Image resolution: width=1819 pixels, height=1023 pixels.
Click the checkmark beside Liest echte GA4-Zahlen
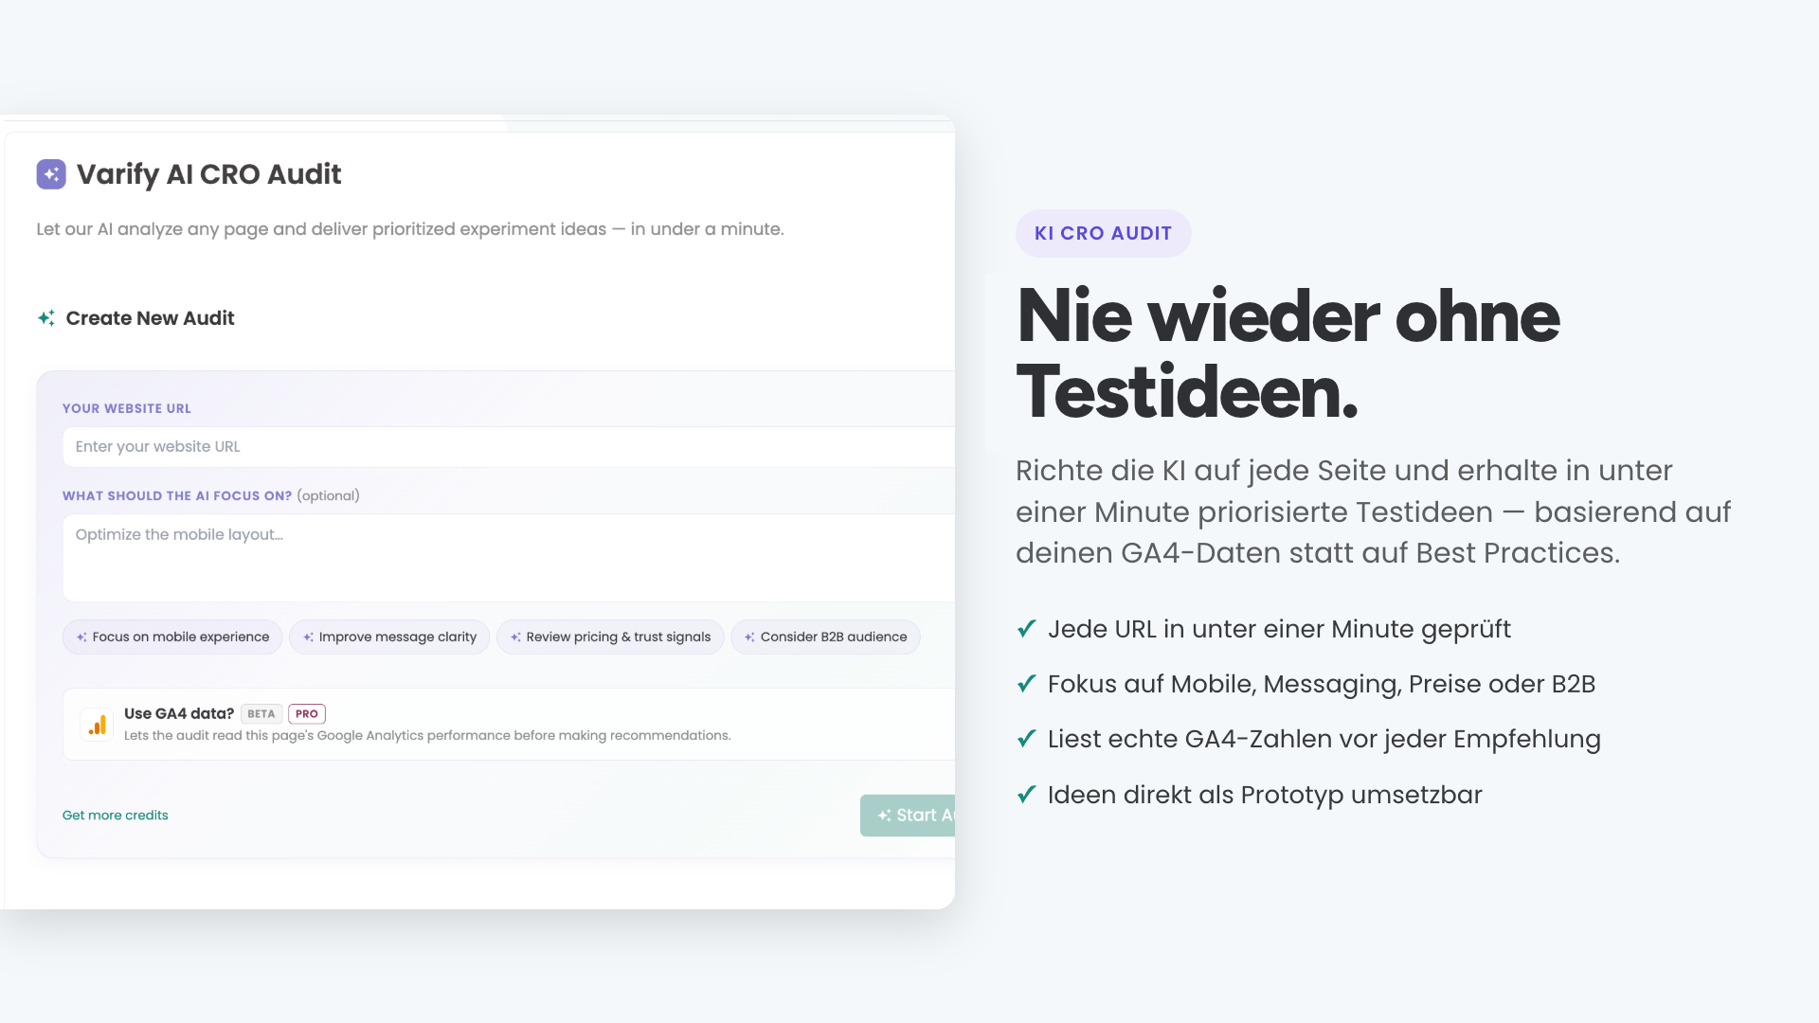1026,739
